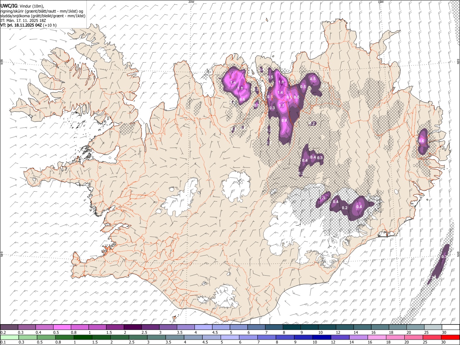Click the '2.5' label under the rain legend

click(131, 342)
